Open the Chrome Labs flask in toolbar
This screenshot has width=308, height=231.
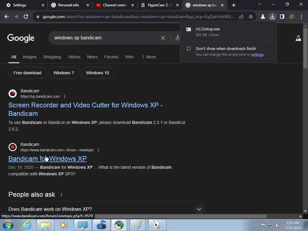[x=263, y=17]
